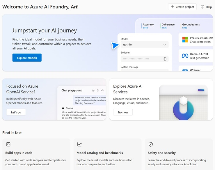This screenshot has height=170, width=215.
Task: Click the view code icon in Chat playground
Action: coord(102,91)
